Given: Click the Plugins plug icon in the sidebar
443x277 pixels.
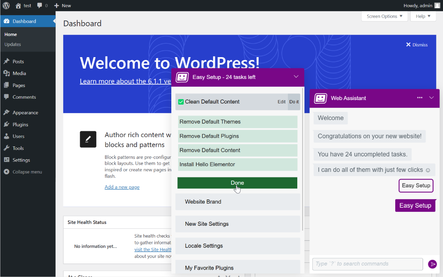Looking at the screenshot, I should [x=7, y=124].
